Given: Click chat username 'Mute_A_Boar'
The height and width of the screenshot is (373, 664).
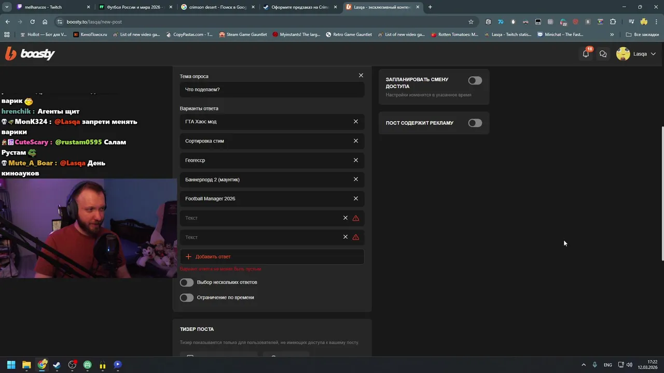Looking at the screenshot, I should point(31,163).
